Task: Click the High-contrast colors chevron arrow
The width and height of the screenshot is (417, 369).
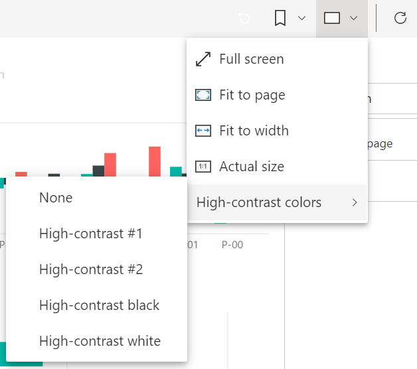Action: [355, 202]
